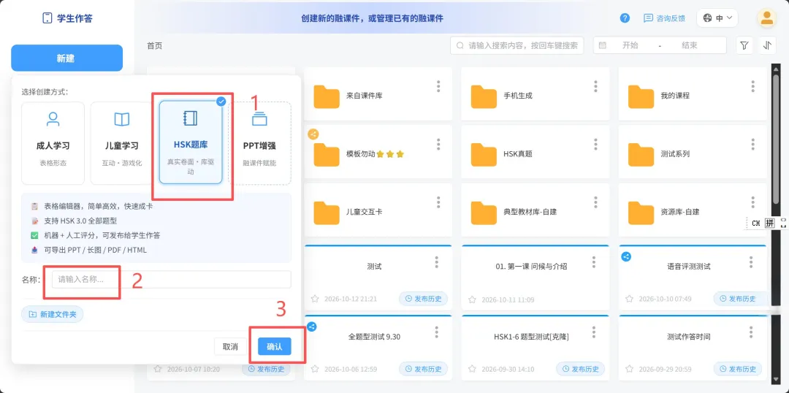This screenshot has height=393, width=789.
Task: Star the card dated 2026-10-10 07:49
Action: (629, 299)
